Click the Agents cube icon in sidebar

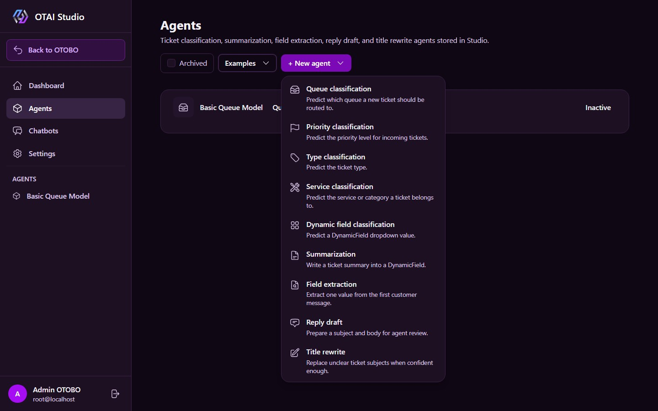click(17, 108)
